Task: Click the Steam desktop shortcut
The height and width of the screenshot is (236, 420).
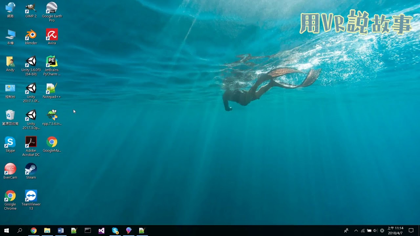Action: pos(31,169)
